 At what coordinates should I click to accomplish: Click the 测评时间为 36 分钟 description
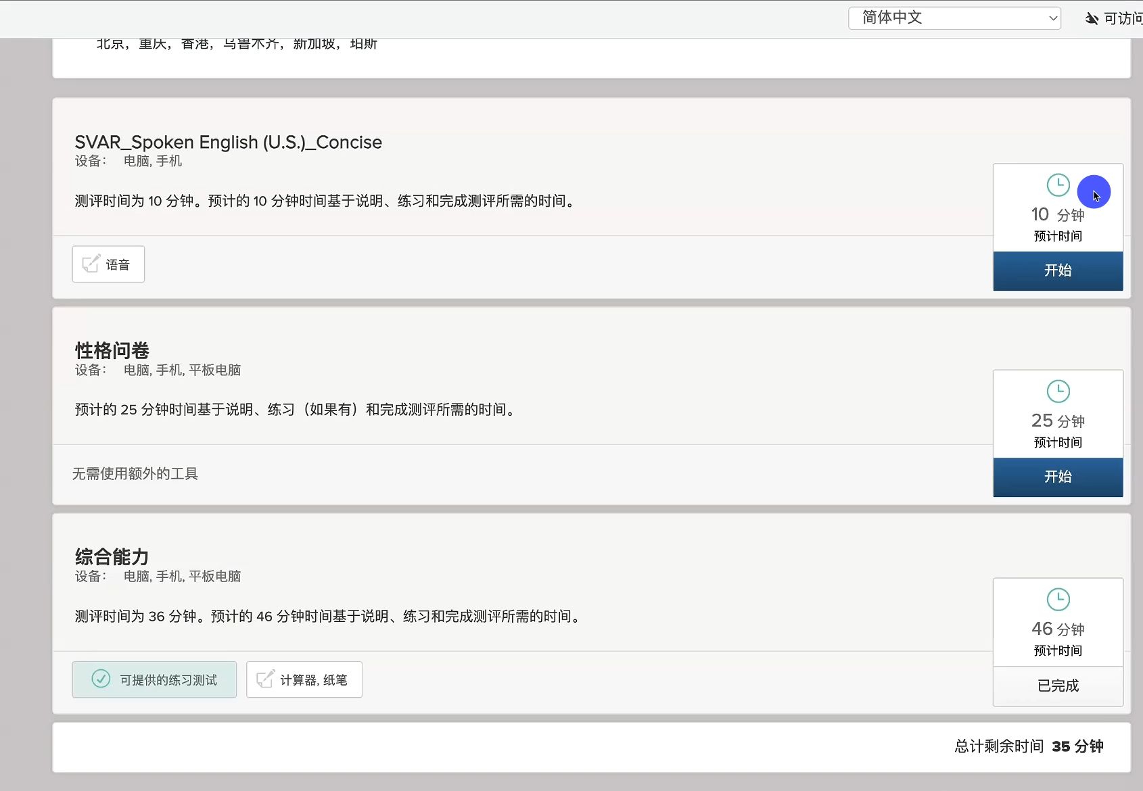pos(328,617)
